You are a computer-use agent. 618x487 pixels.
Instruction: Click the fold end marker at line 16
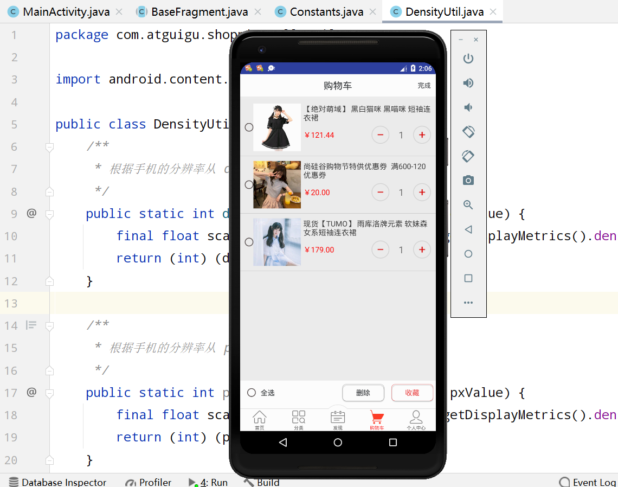coord(49,370)
